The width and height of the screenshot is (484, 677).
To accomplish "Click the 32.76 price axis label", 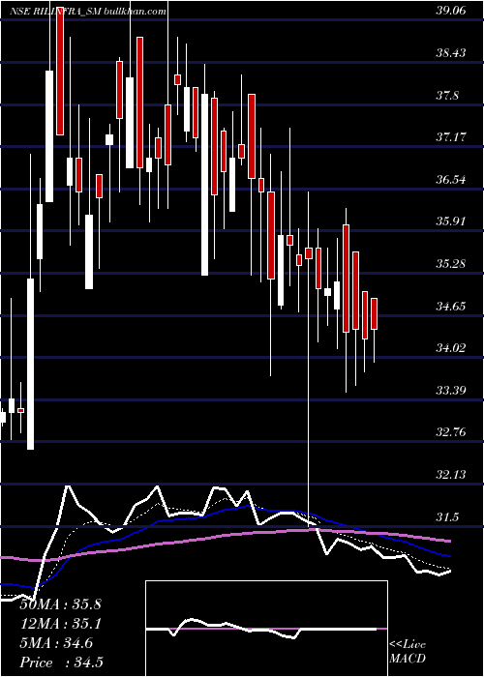I will 451,433.
